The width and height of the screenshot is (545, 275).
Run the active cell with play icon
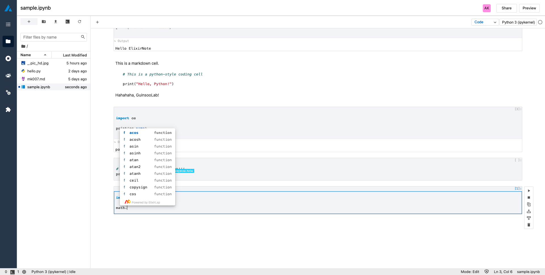pyautogui.click(x=529, y=191)
